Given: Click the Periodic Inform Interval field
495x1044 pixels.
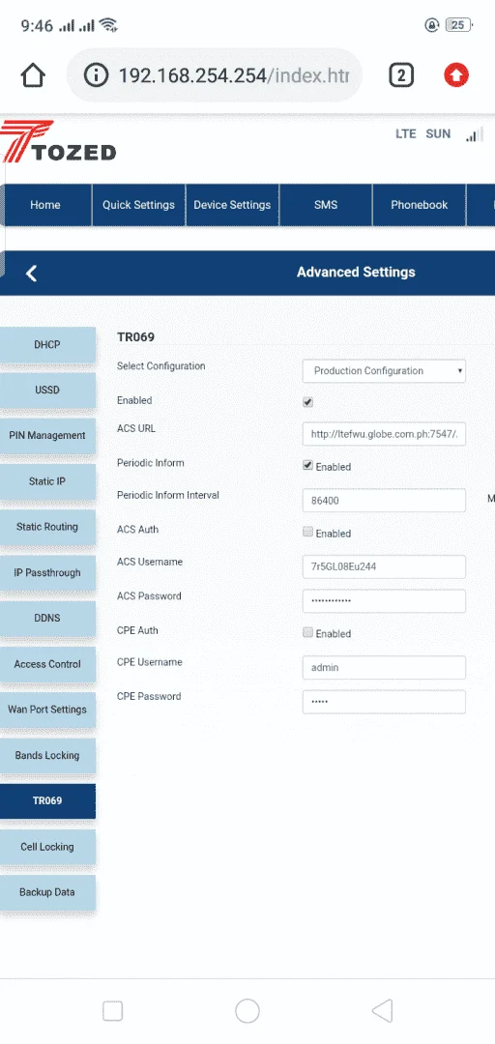Looking at the screenshot, I should 384,500.
